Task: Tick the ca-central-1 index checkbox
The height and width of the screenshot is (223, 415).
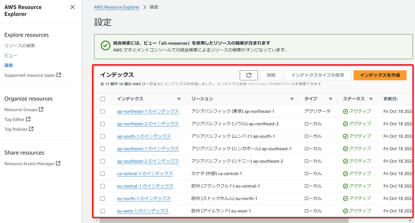Action: pos(102,174)
